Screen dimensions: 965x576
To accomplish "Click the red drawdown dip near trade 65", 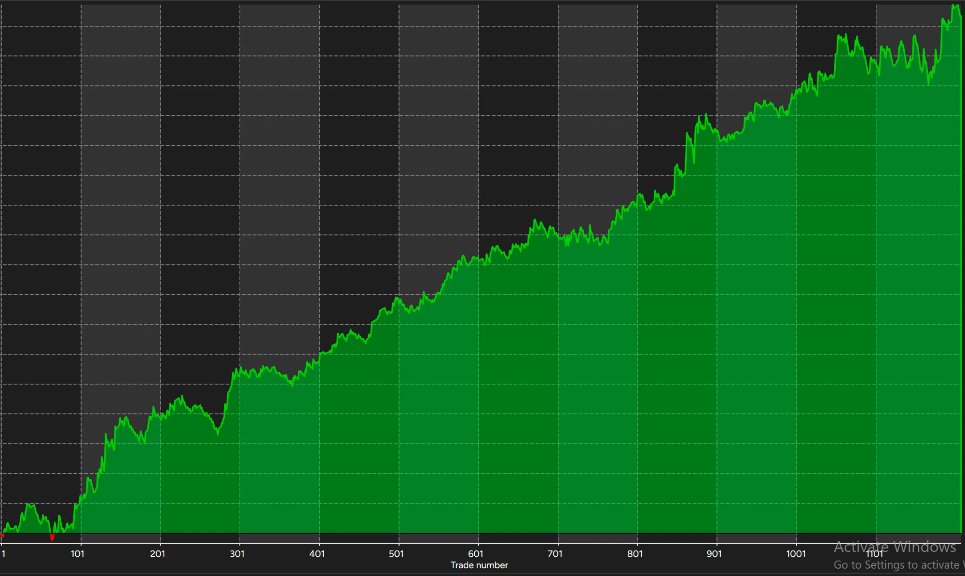I will [x=52, y=537].
